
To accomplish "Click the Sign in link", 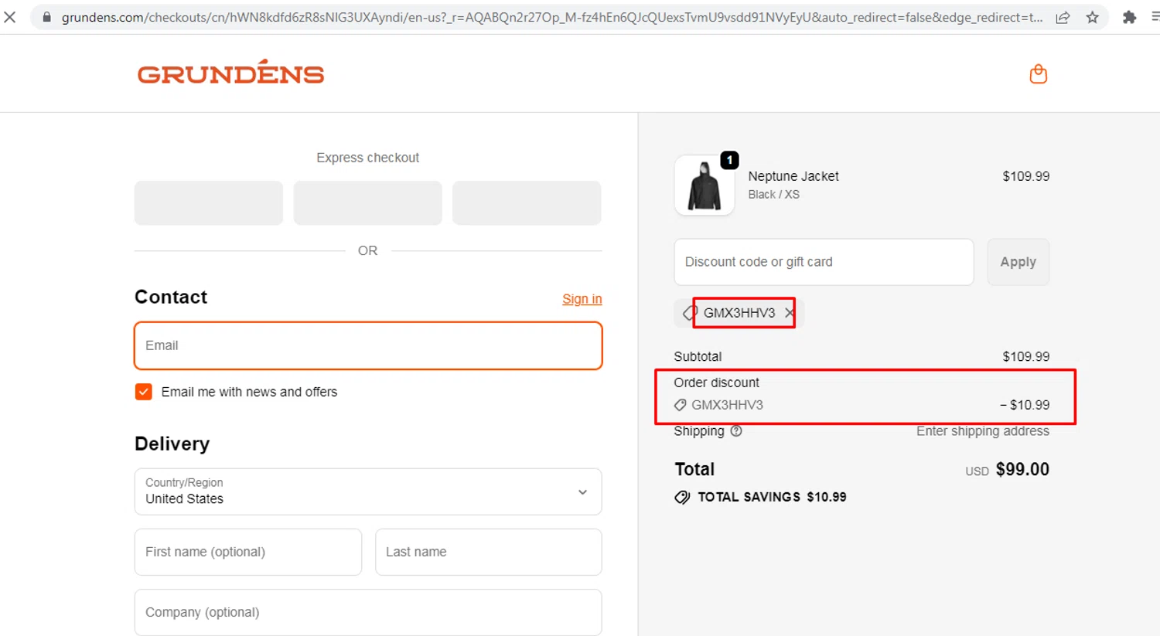I will (x=582, y=299).
